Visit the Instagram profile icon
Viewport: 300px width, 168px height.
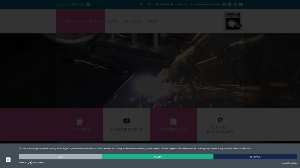(x=235, y=4)
